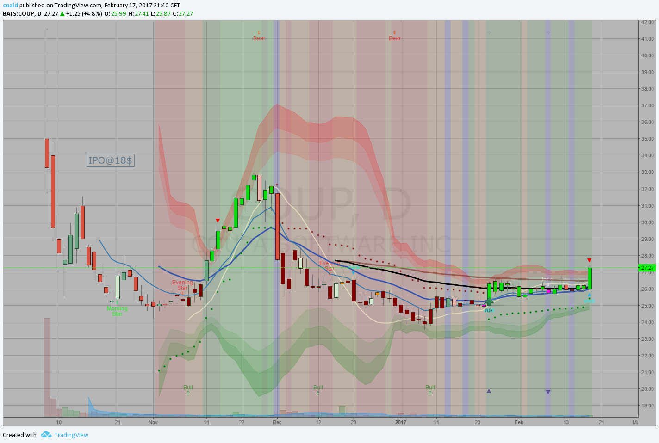The image size is (659, 443).
Task: Click the 13 date label on time axis
Action: [566, 422]
